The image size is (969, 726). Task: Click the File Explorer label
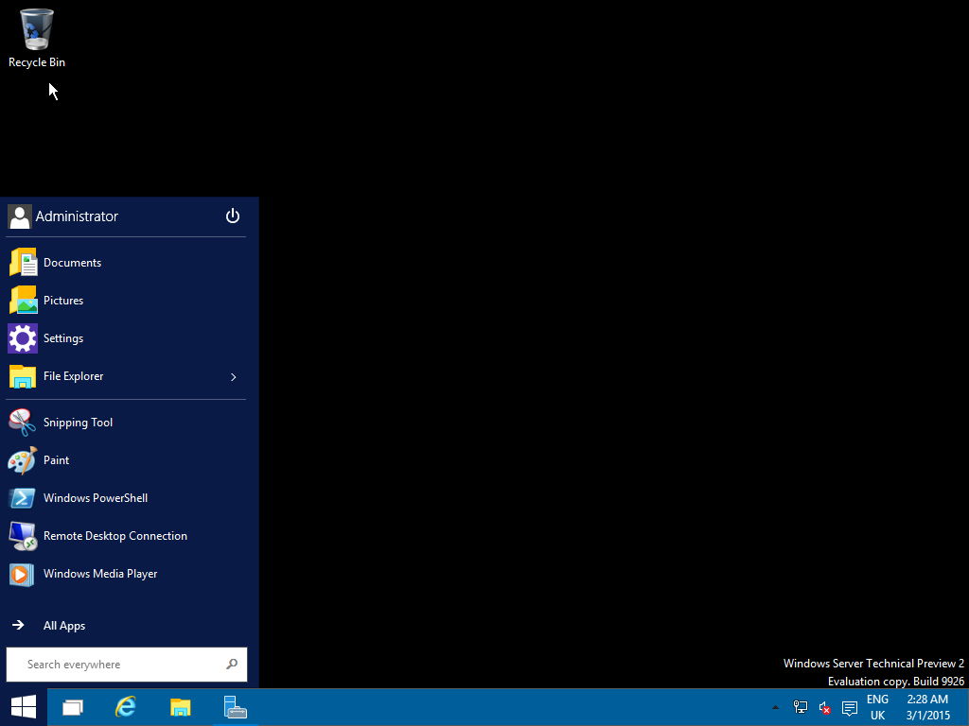pyautogui.click(x=73, y=376)
